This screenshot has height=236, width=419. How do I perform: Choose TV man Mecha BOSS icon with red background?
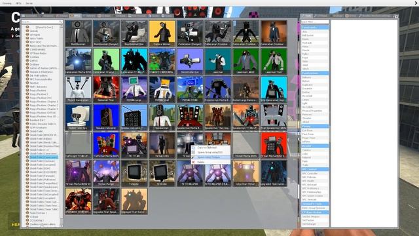click(x=274, y=145)
